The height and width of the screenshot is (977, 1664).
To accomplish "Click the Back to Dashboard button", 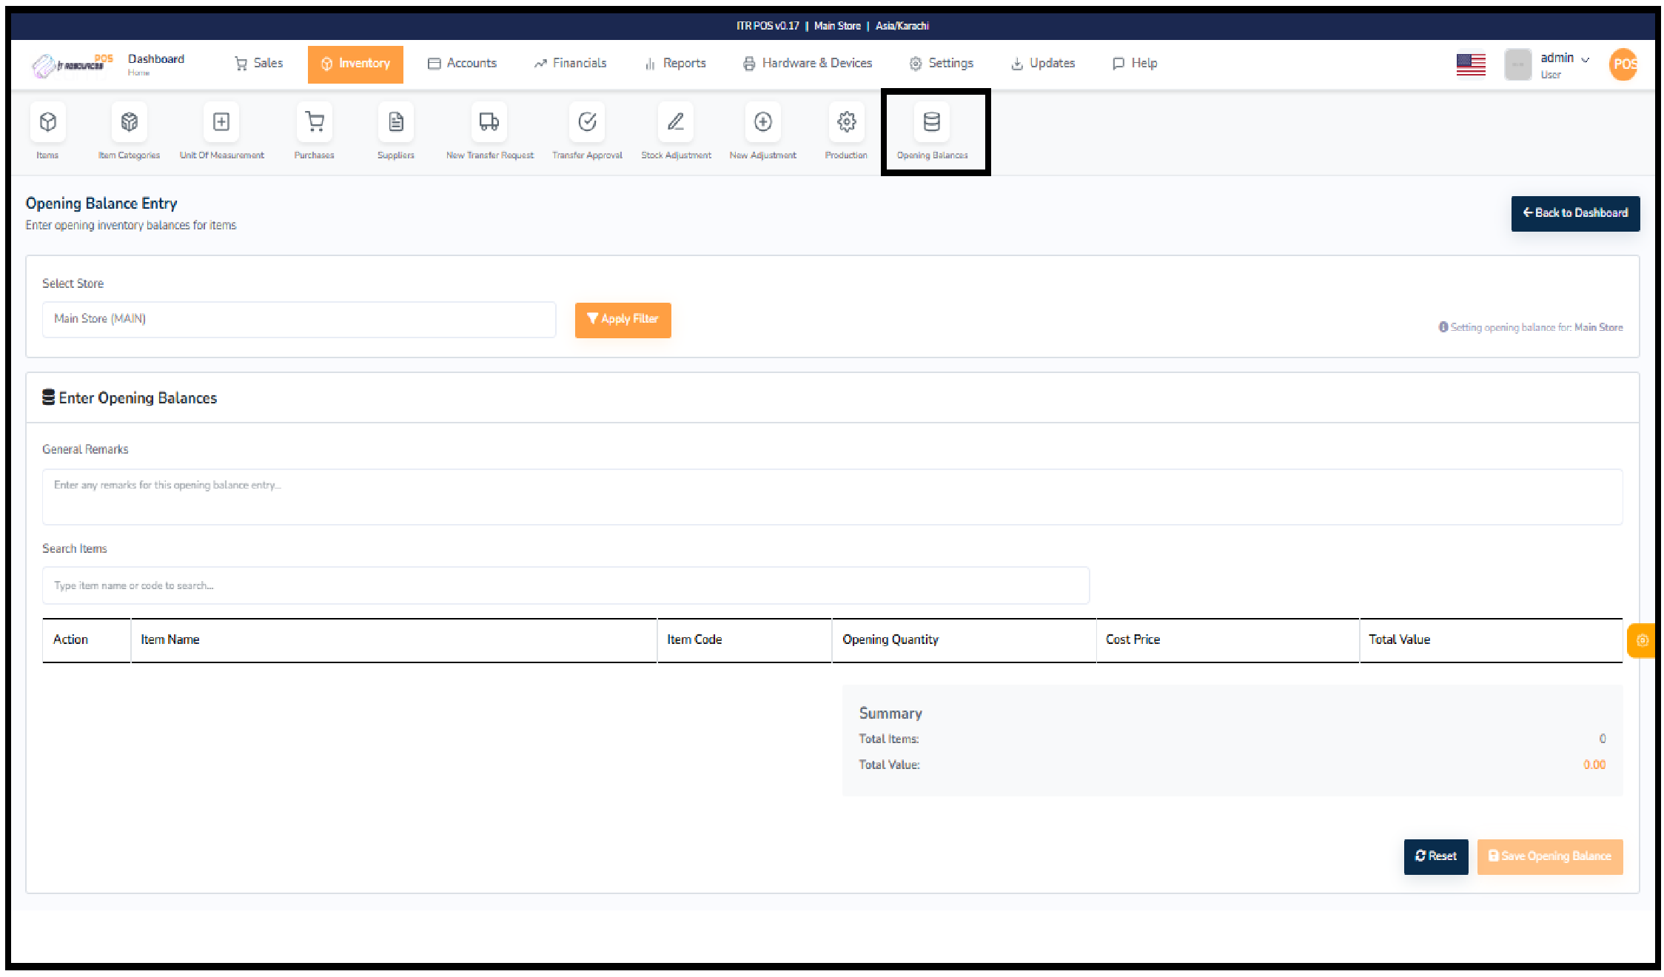I will pyautogui.click(x=1575, y=213).
